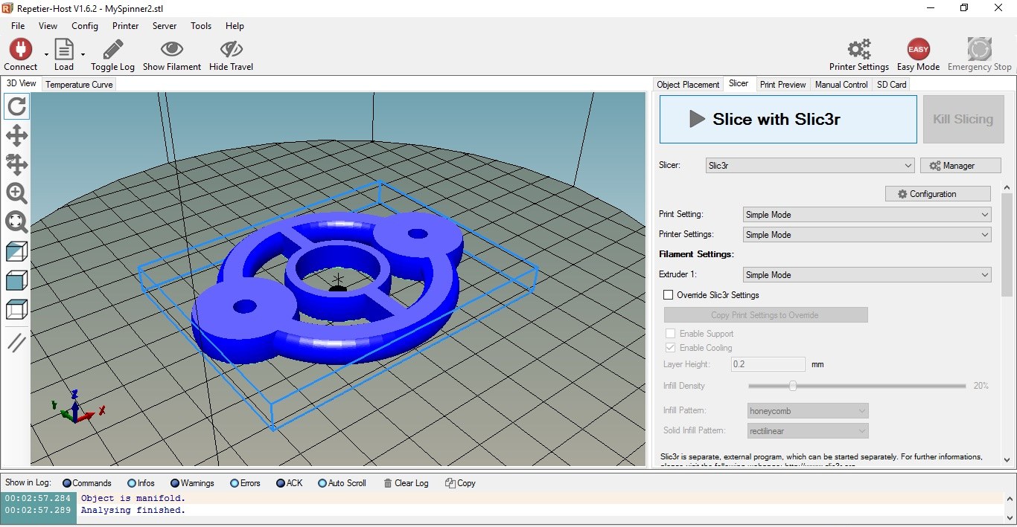Switch to the Temperature Curve tab
The height and width of the screenshot is (527, 1017).
tap(79, 85)
